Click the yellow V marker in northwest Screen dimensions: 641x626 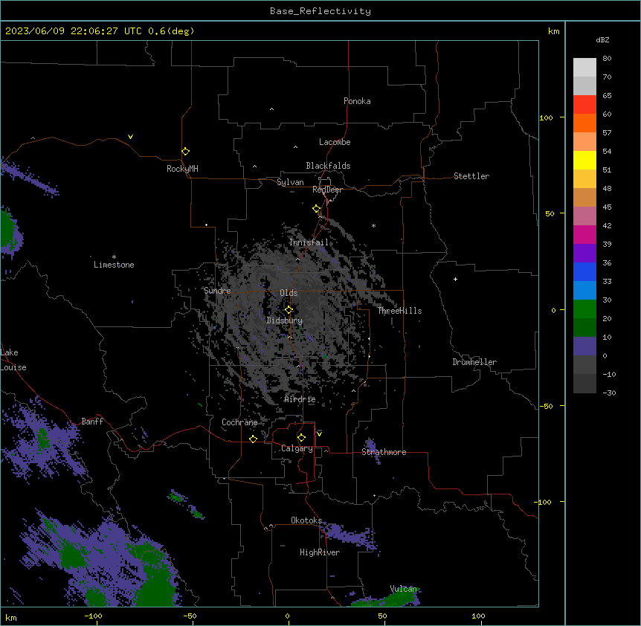tap(130, 137)
